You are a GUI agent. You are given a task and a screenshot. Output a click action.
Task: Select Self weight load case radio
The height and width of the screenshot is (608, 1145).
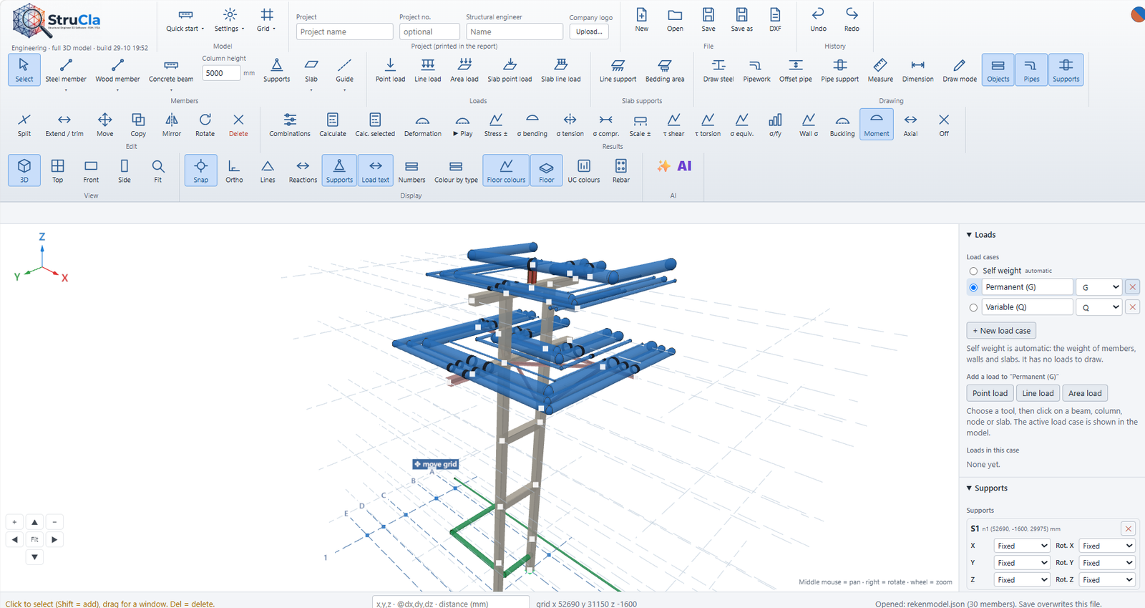(x=973, y=271)
